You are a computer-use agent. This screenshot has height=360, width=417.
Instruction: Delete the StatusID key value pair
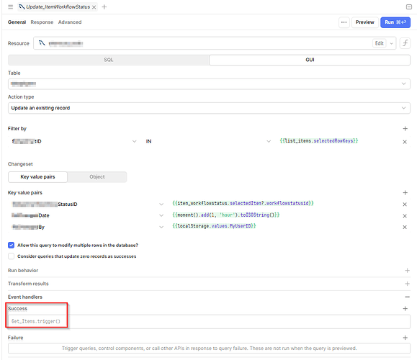pyautogui.click(x=405, y=204)
